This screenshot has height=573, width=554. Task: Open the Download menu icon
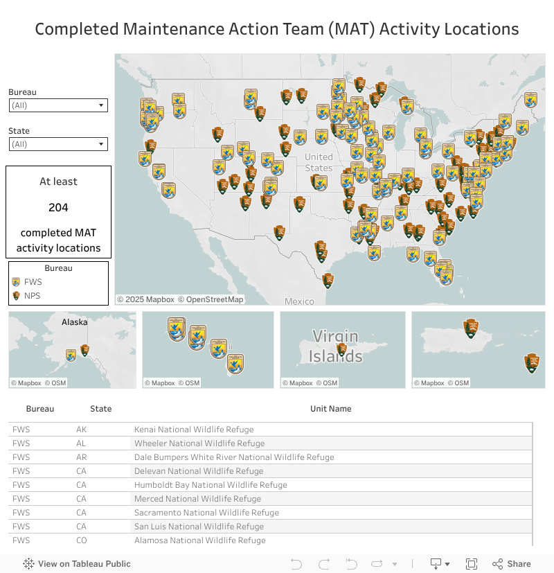coord(439,564)
